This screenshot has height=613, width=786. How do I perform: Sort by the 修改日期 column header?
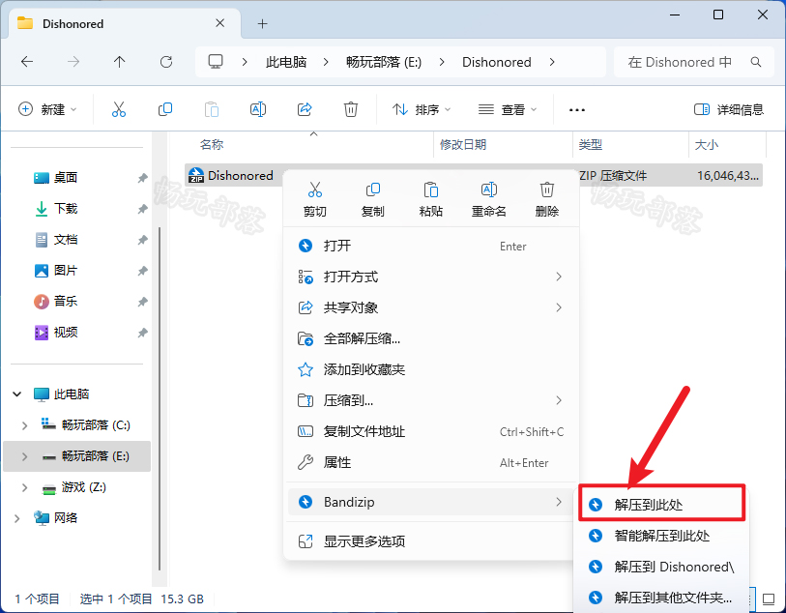point(463,145)
